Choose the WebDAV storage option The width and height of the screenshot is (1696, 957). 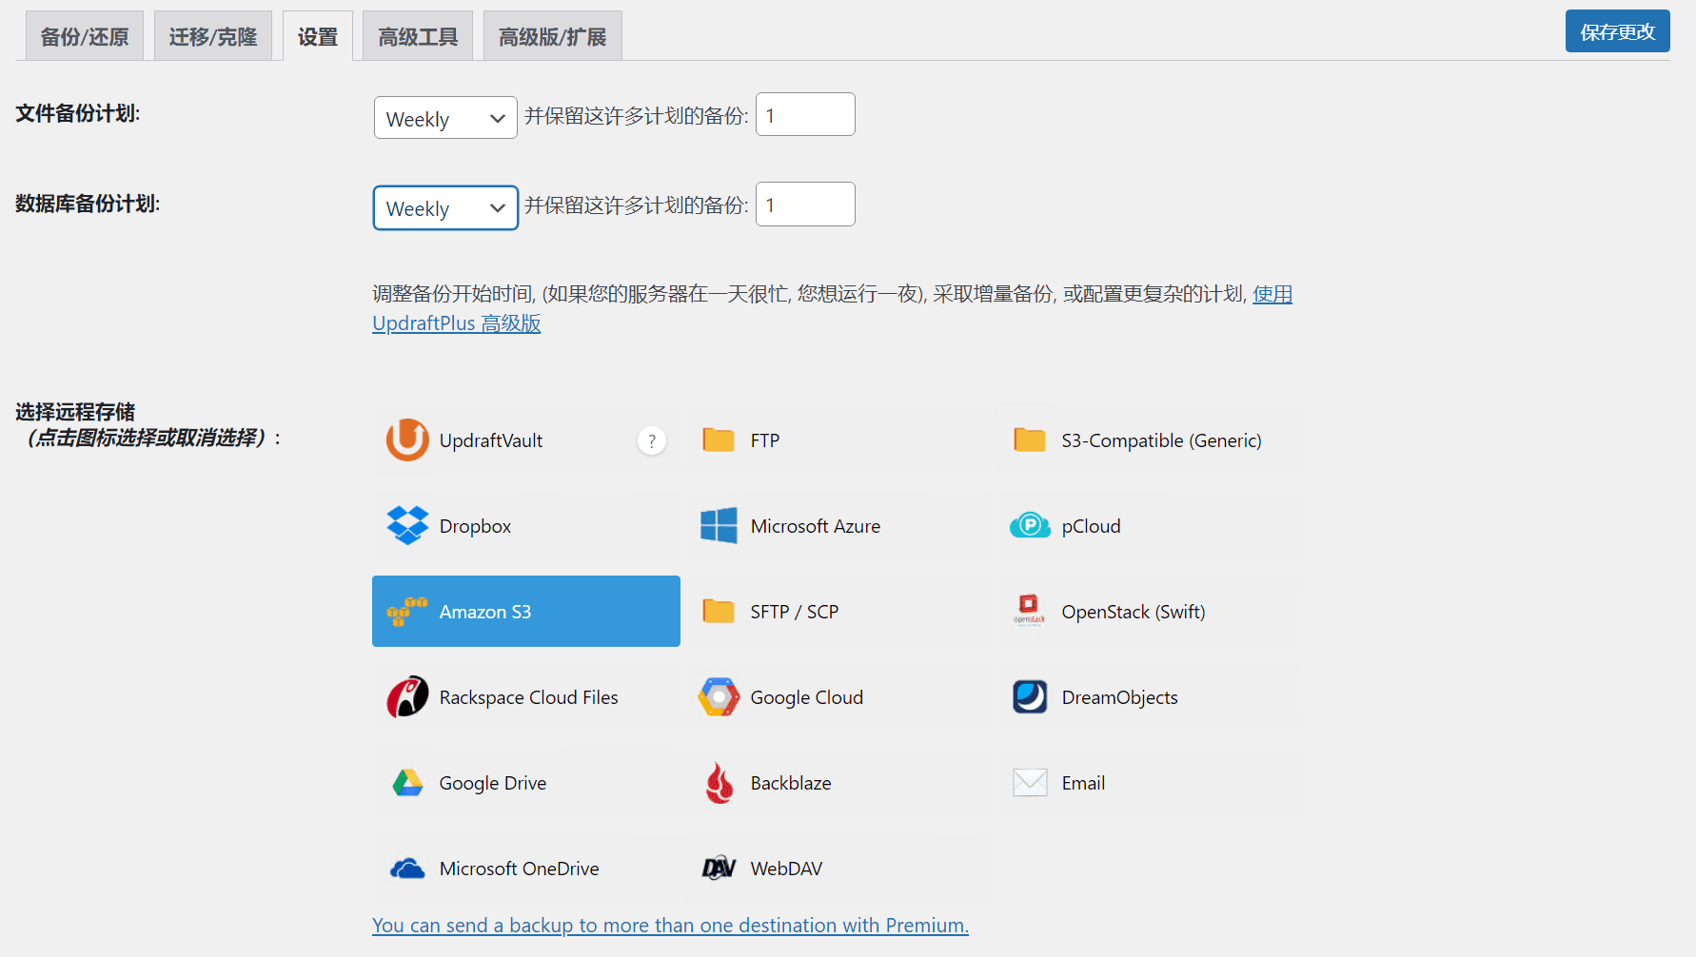point(761,868)
